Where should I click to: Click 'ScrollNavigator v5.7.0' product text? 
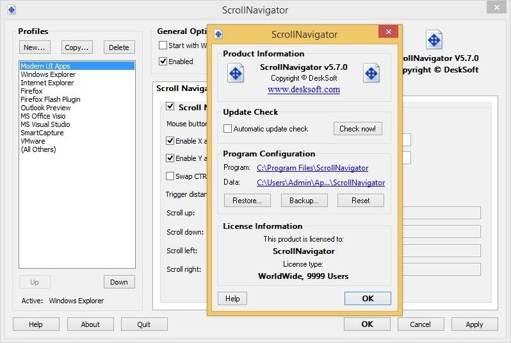(x=304, y=67)
